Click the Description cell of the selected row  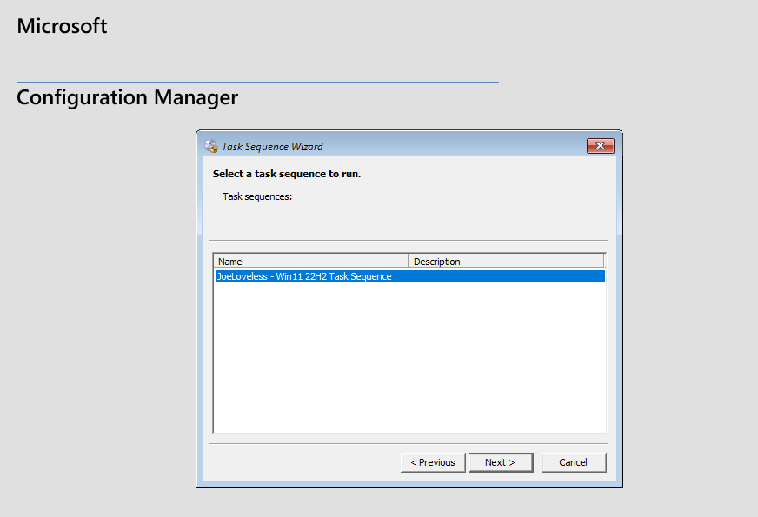[x=505, y=276]
